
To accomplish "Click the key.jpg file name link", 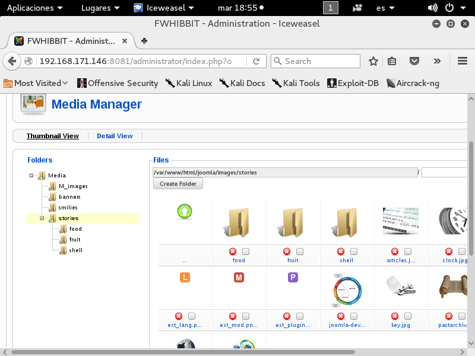I will [400, 325].
